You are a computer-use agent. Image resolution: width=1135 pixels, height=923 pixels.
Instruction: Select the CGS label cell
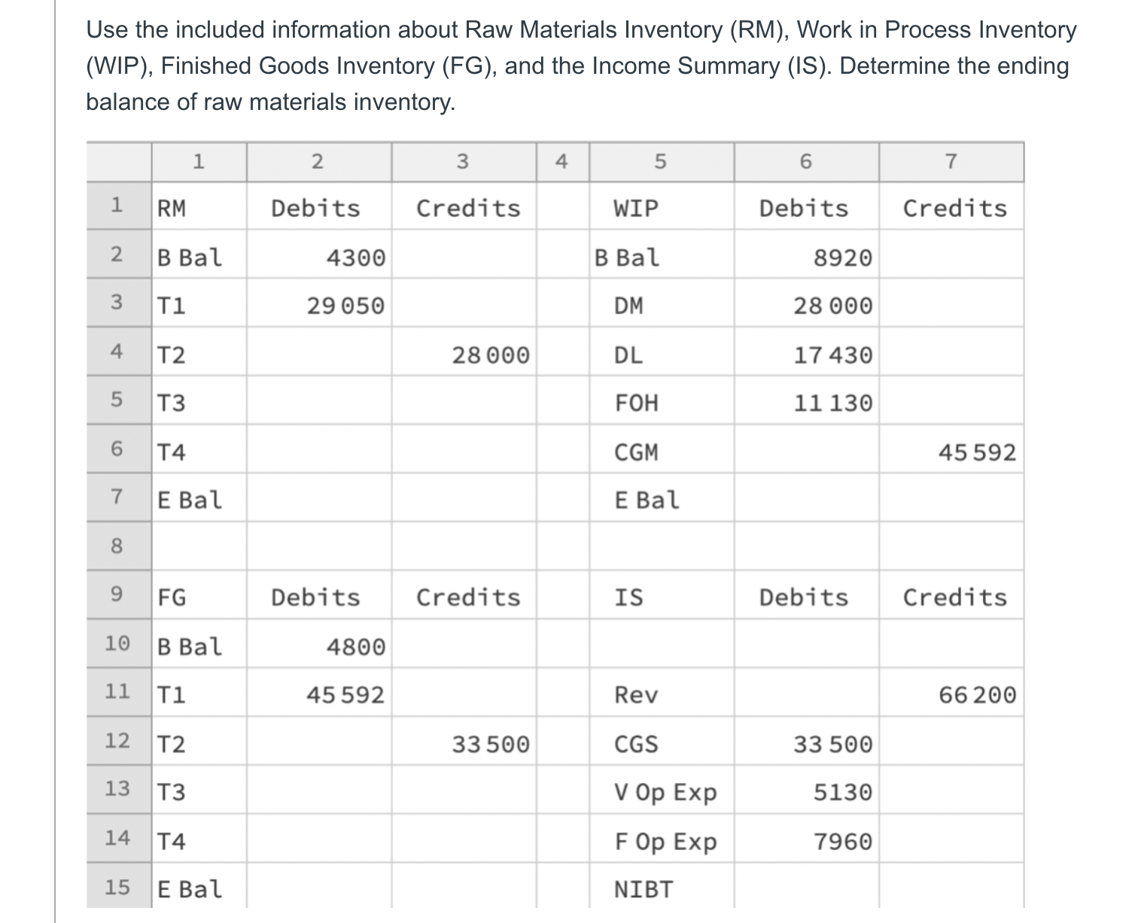(x=662, y=741)
